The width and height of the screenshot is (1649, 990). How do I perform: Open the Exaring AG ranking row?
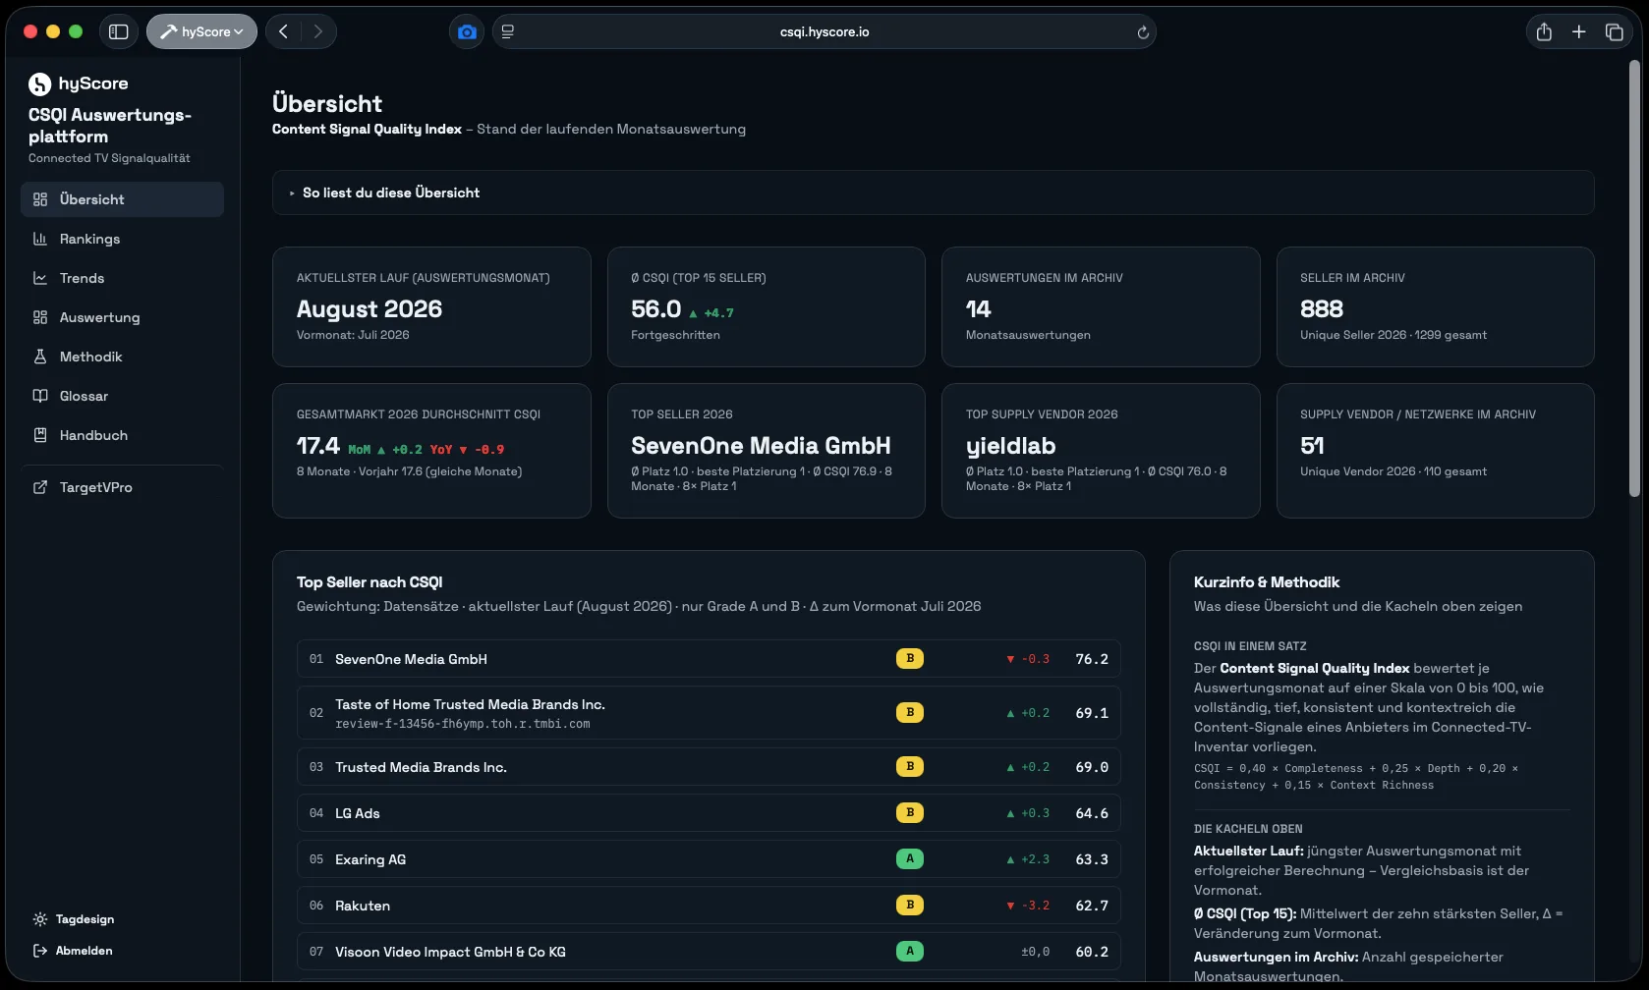tap(709, 859)
